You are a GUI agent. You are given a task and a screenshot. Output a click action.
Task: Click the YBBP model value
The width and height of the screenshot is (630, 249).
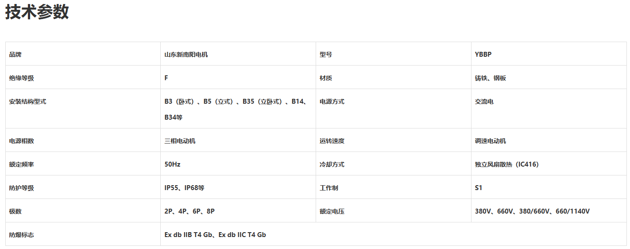[483, 54]
